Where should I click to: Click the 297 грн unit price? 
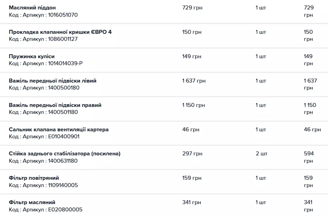click(x=192, y=154)
